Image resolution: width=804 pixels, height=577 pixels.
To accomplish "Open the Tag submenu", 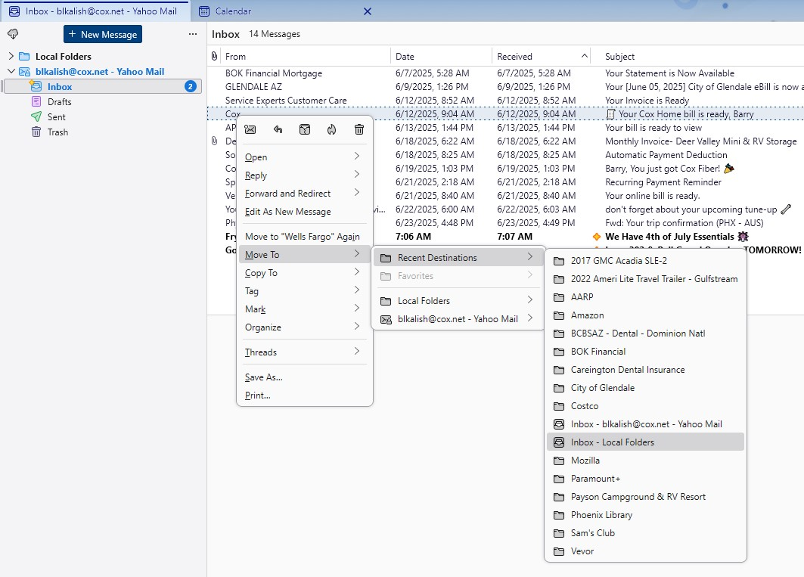I will [305, 291].
